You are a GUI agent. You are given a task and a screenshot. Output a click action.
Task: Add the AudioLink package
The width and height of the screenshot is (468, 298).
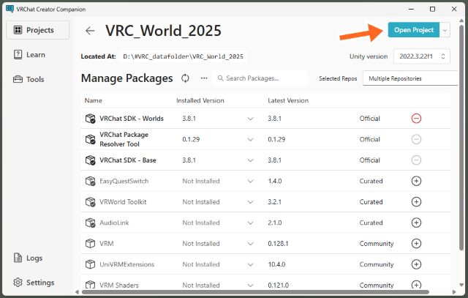(416, 223)
